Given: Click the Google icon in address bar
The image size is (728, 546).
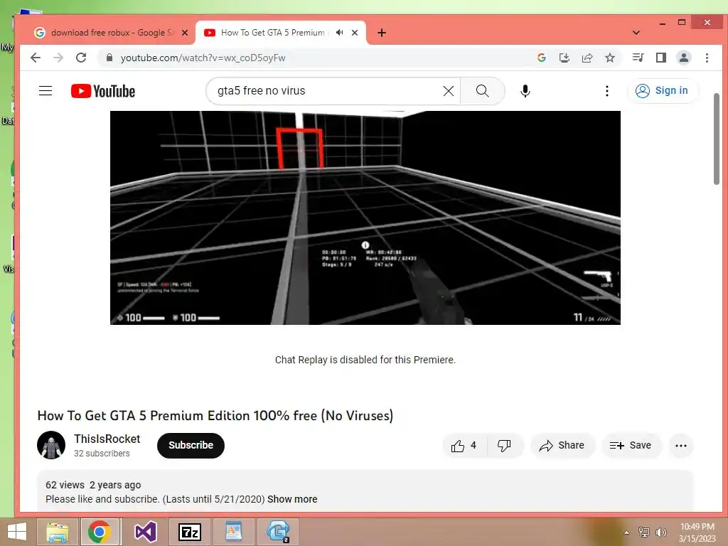Looking at the screenshot, I should (x=541, y=58).
